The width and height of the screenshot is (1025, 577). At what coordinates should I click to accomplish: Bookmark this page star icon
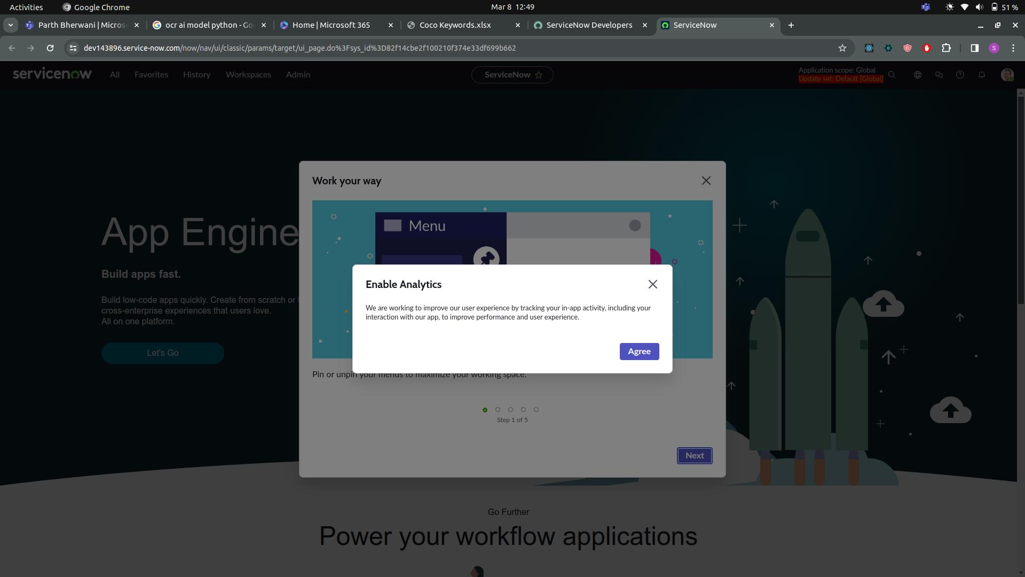pyautogui.click(x=842, y=48)
